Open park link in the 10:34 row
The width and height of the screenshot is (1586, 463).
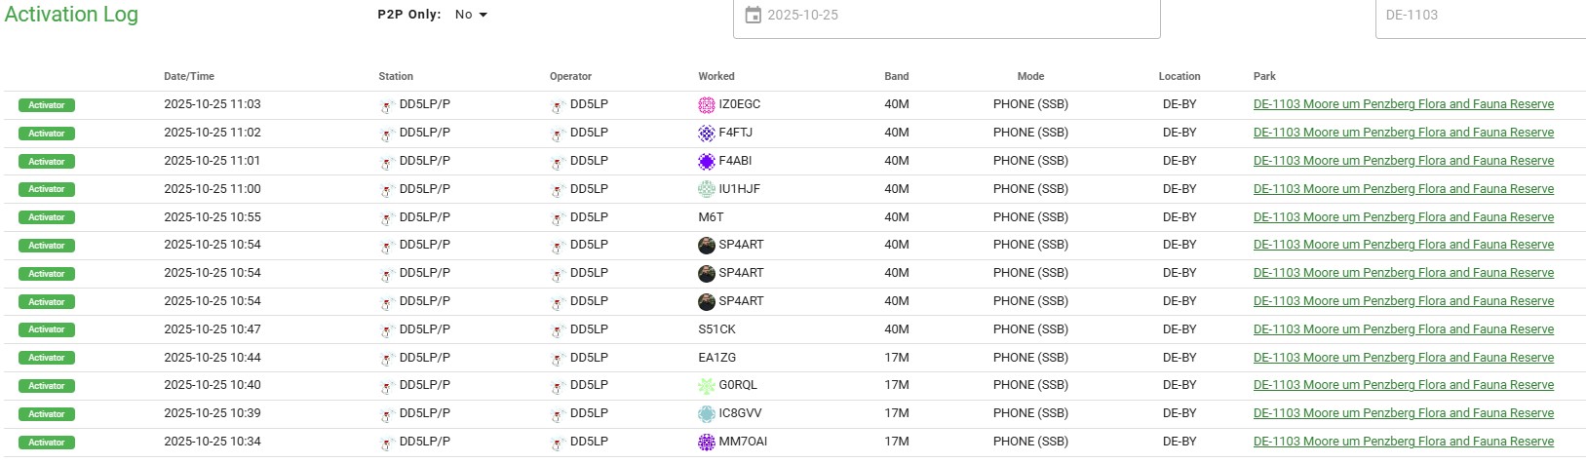click(x=1403, y=442)
